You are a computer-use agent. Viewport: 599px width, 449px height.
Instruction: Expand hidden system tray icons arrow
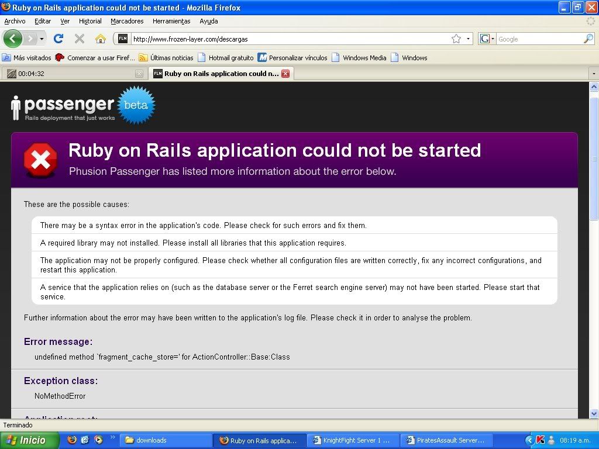(x=529, y=440)
